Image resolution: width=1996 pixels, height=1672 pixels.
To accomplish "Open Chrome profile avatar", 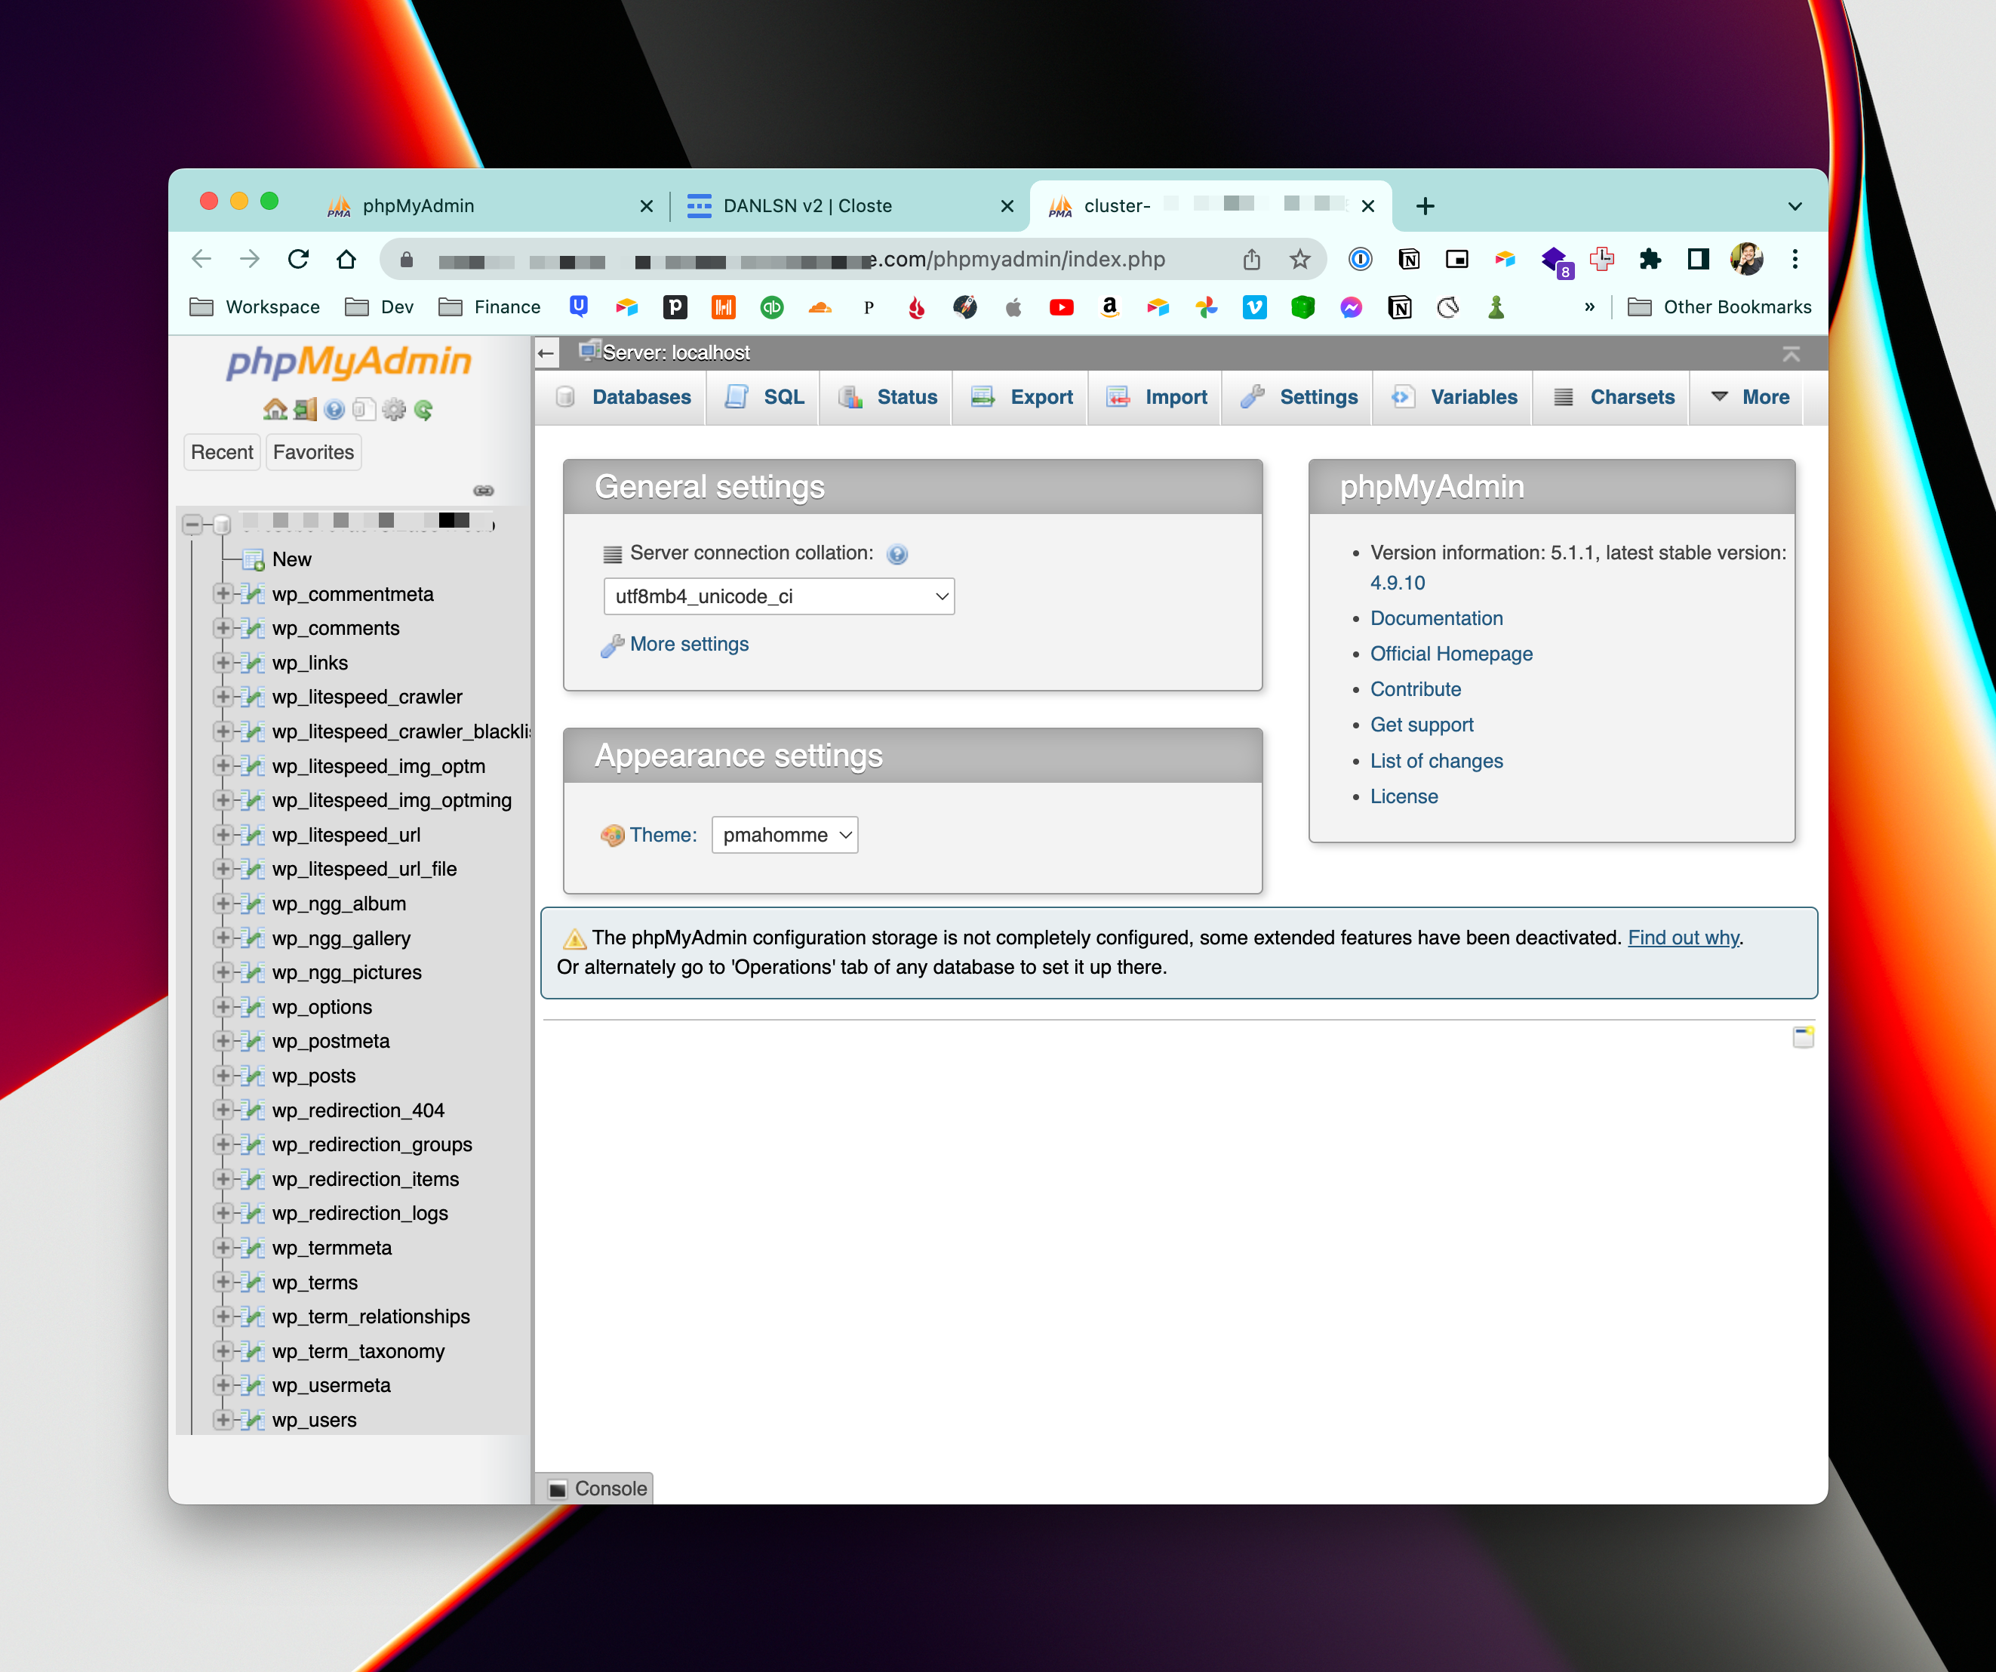I will [1747, 260].
